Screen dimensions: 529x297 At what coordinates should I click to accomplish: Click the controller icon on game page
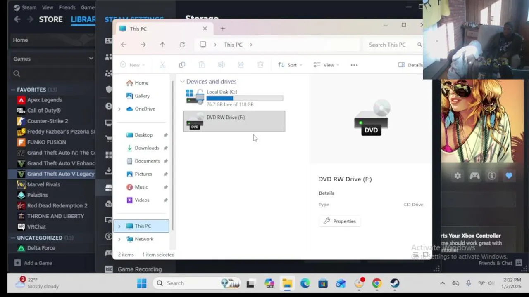(474, 176)
